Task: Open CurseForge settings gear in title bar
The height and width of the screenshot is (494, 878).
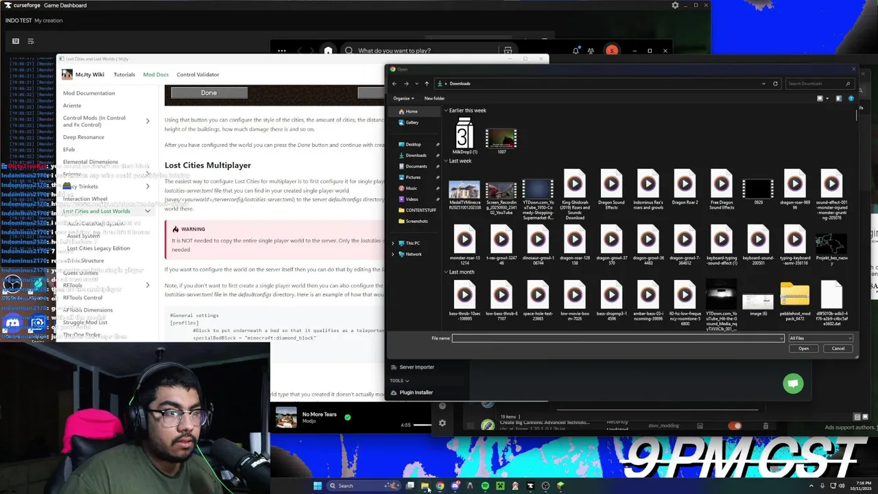Action: (675, 5)
